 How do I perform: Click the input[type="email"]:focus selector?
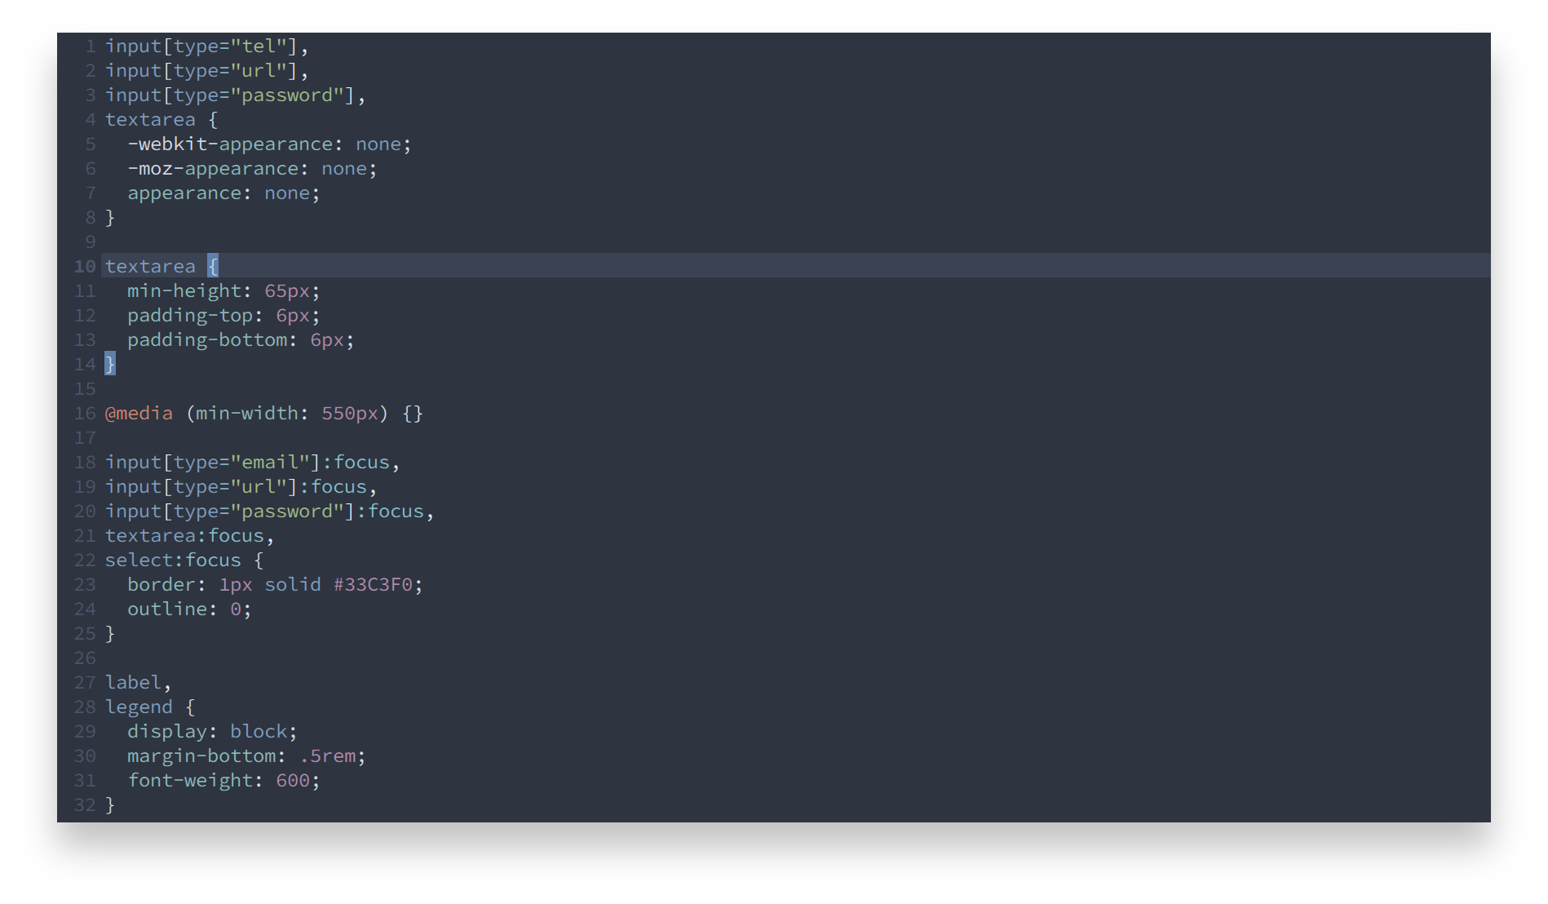click(247, 463)
